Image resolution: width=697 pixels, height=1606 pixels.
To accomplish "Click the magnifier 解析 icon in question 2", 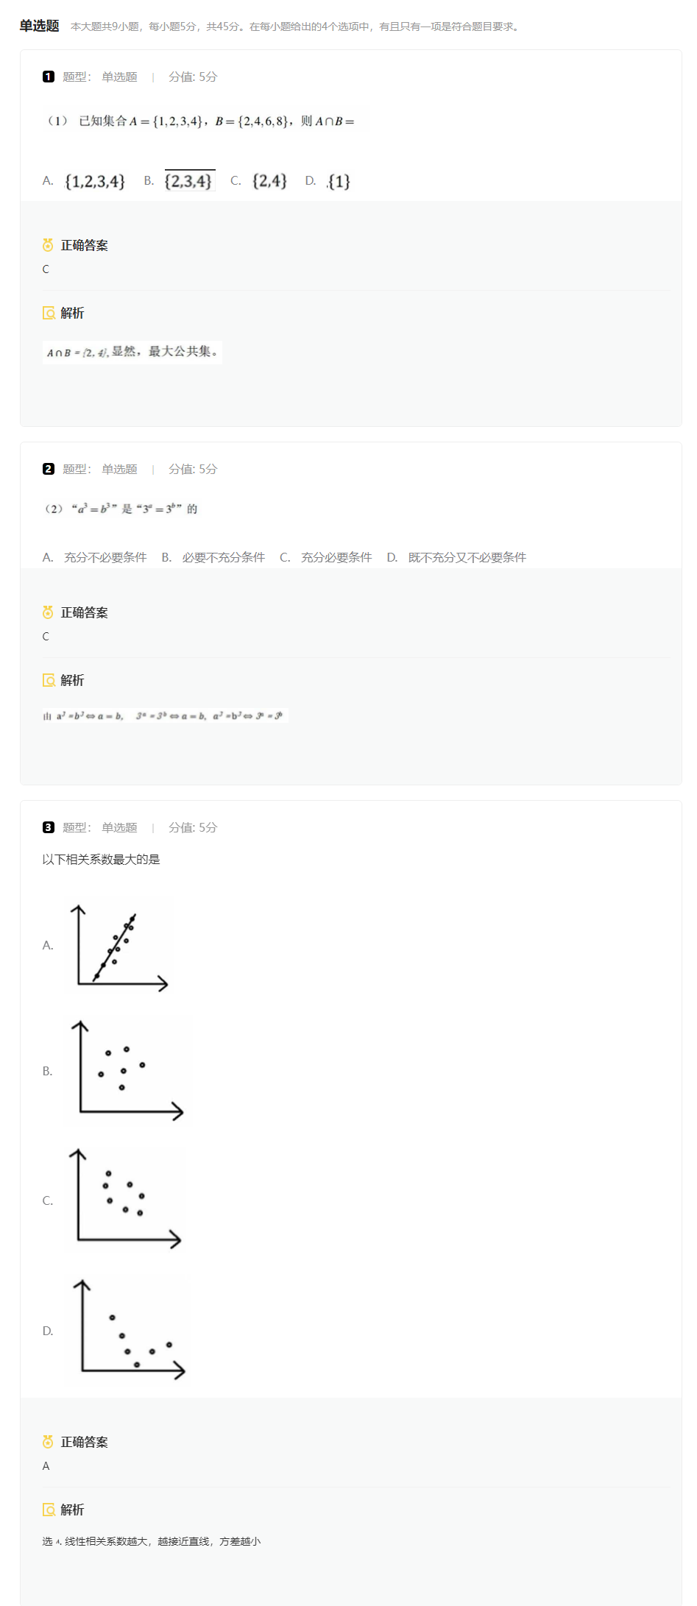I will [x=49, y=680].
